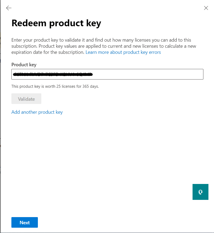Go back using the left arrow icon
The height and width of the screenshot is (233, 214).
tap(9, 8)
